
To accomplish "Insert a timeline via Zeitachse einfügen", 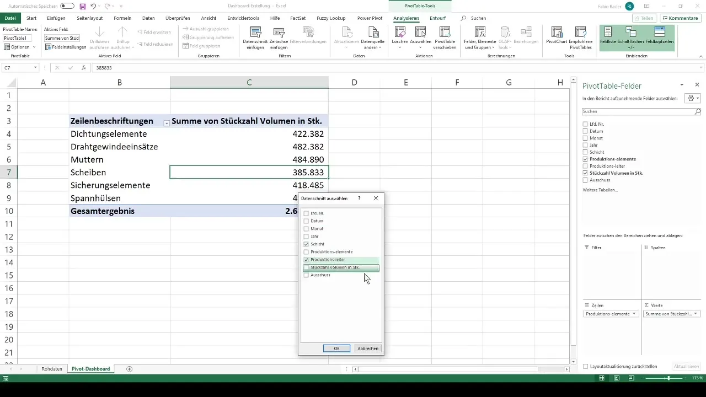I will (279, 38).
